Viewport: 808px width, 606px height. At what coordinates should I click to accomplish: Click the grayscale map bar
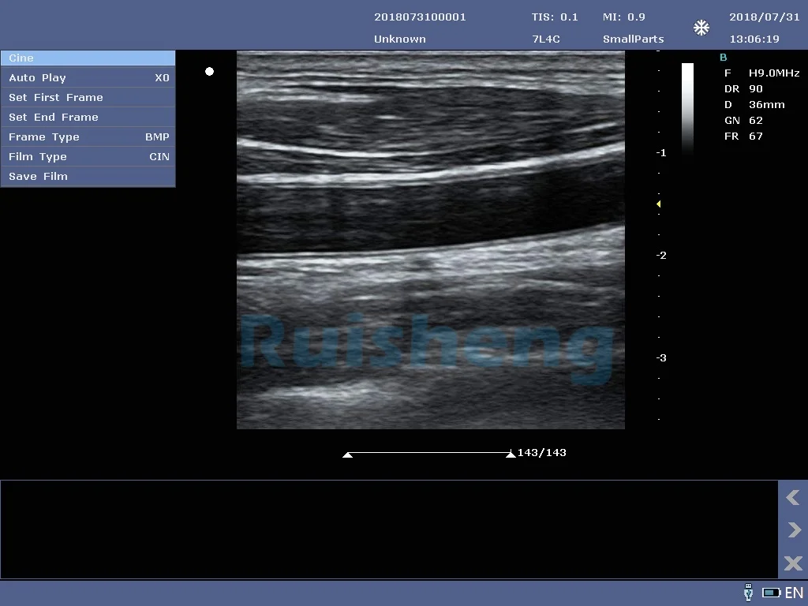687,108
